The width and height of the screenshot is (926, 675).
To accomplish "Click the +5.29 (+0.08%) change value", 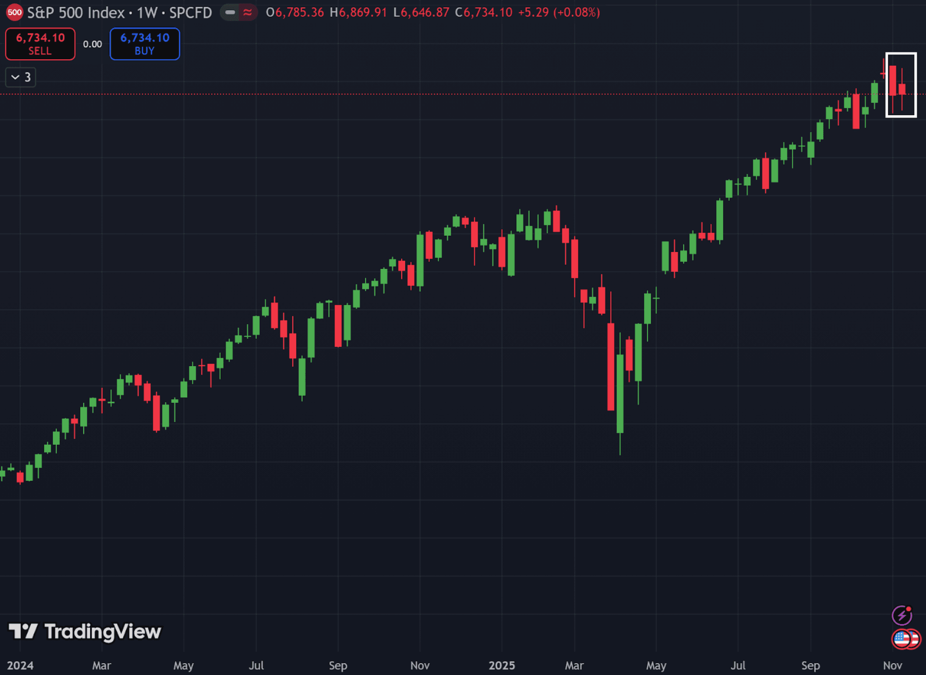I will [x=558, y=12].
